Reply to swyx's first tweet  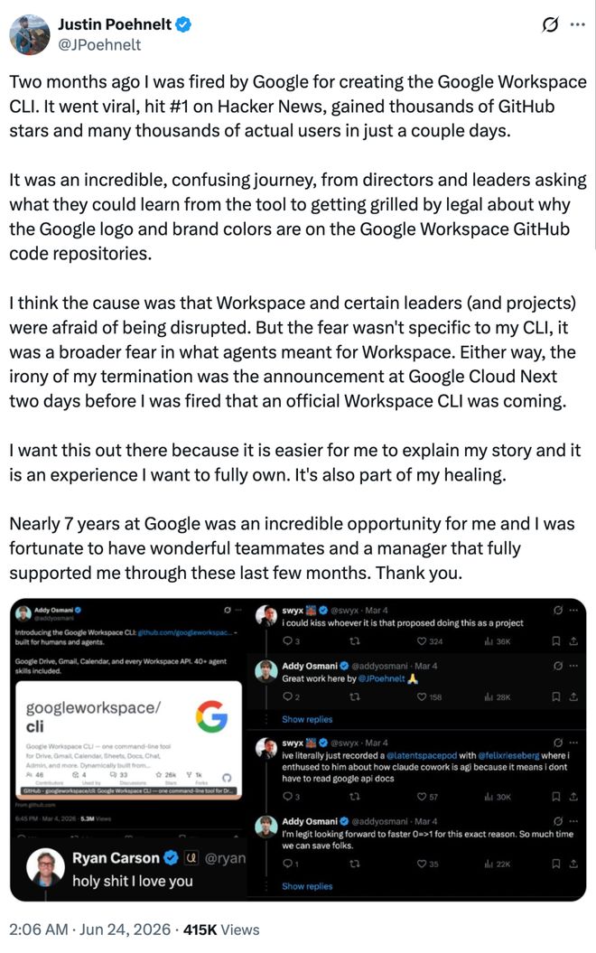click(x=291, y=641)
